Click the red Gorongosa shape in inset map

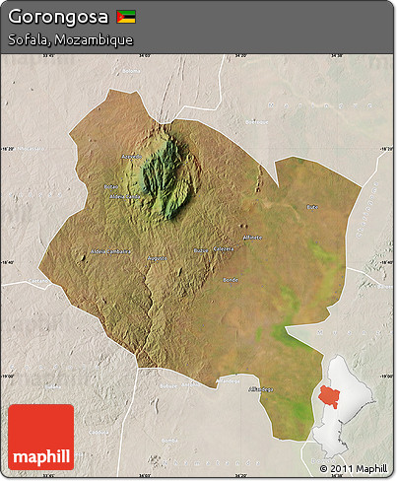[x=329, y=397]
